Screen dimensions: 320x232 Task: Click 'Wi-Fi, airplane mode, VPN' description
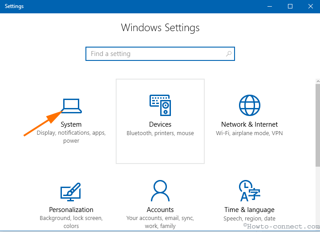point(249,133)
